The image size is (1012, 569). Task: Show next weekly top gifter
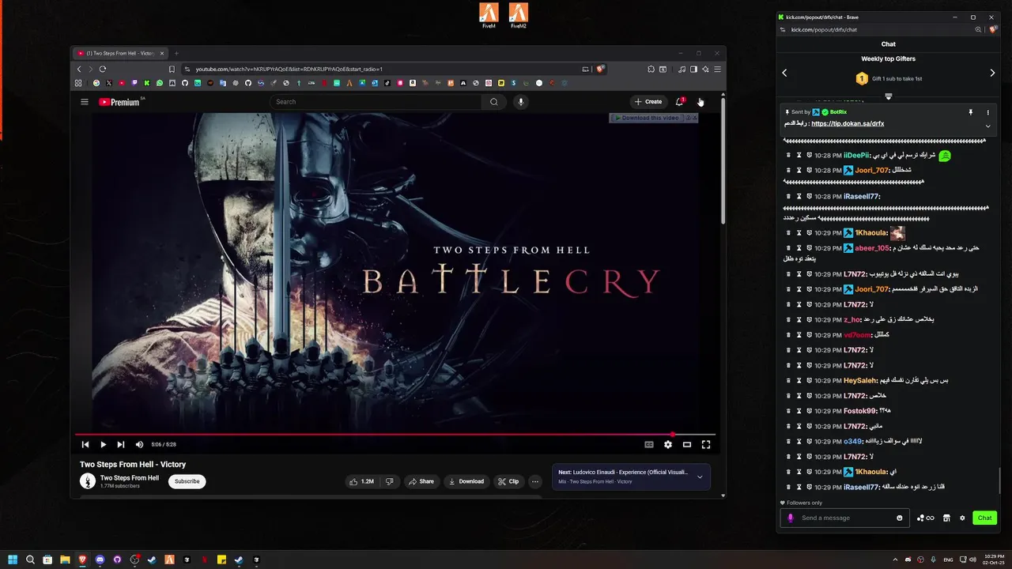point(993,73)
